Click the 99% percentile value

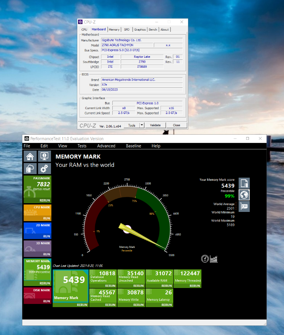(229, 196)
